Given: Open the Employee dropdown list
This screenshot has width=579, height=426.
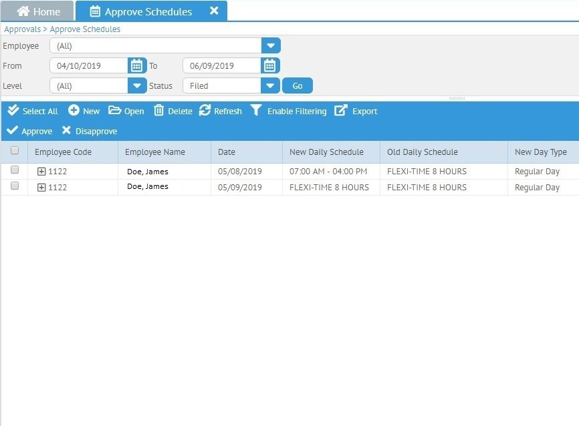Looking at the screenshot, I should pos(271,45).
